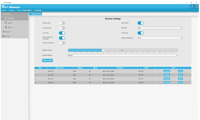Open the Portables page in sidebar

tap(15, 18)
